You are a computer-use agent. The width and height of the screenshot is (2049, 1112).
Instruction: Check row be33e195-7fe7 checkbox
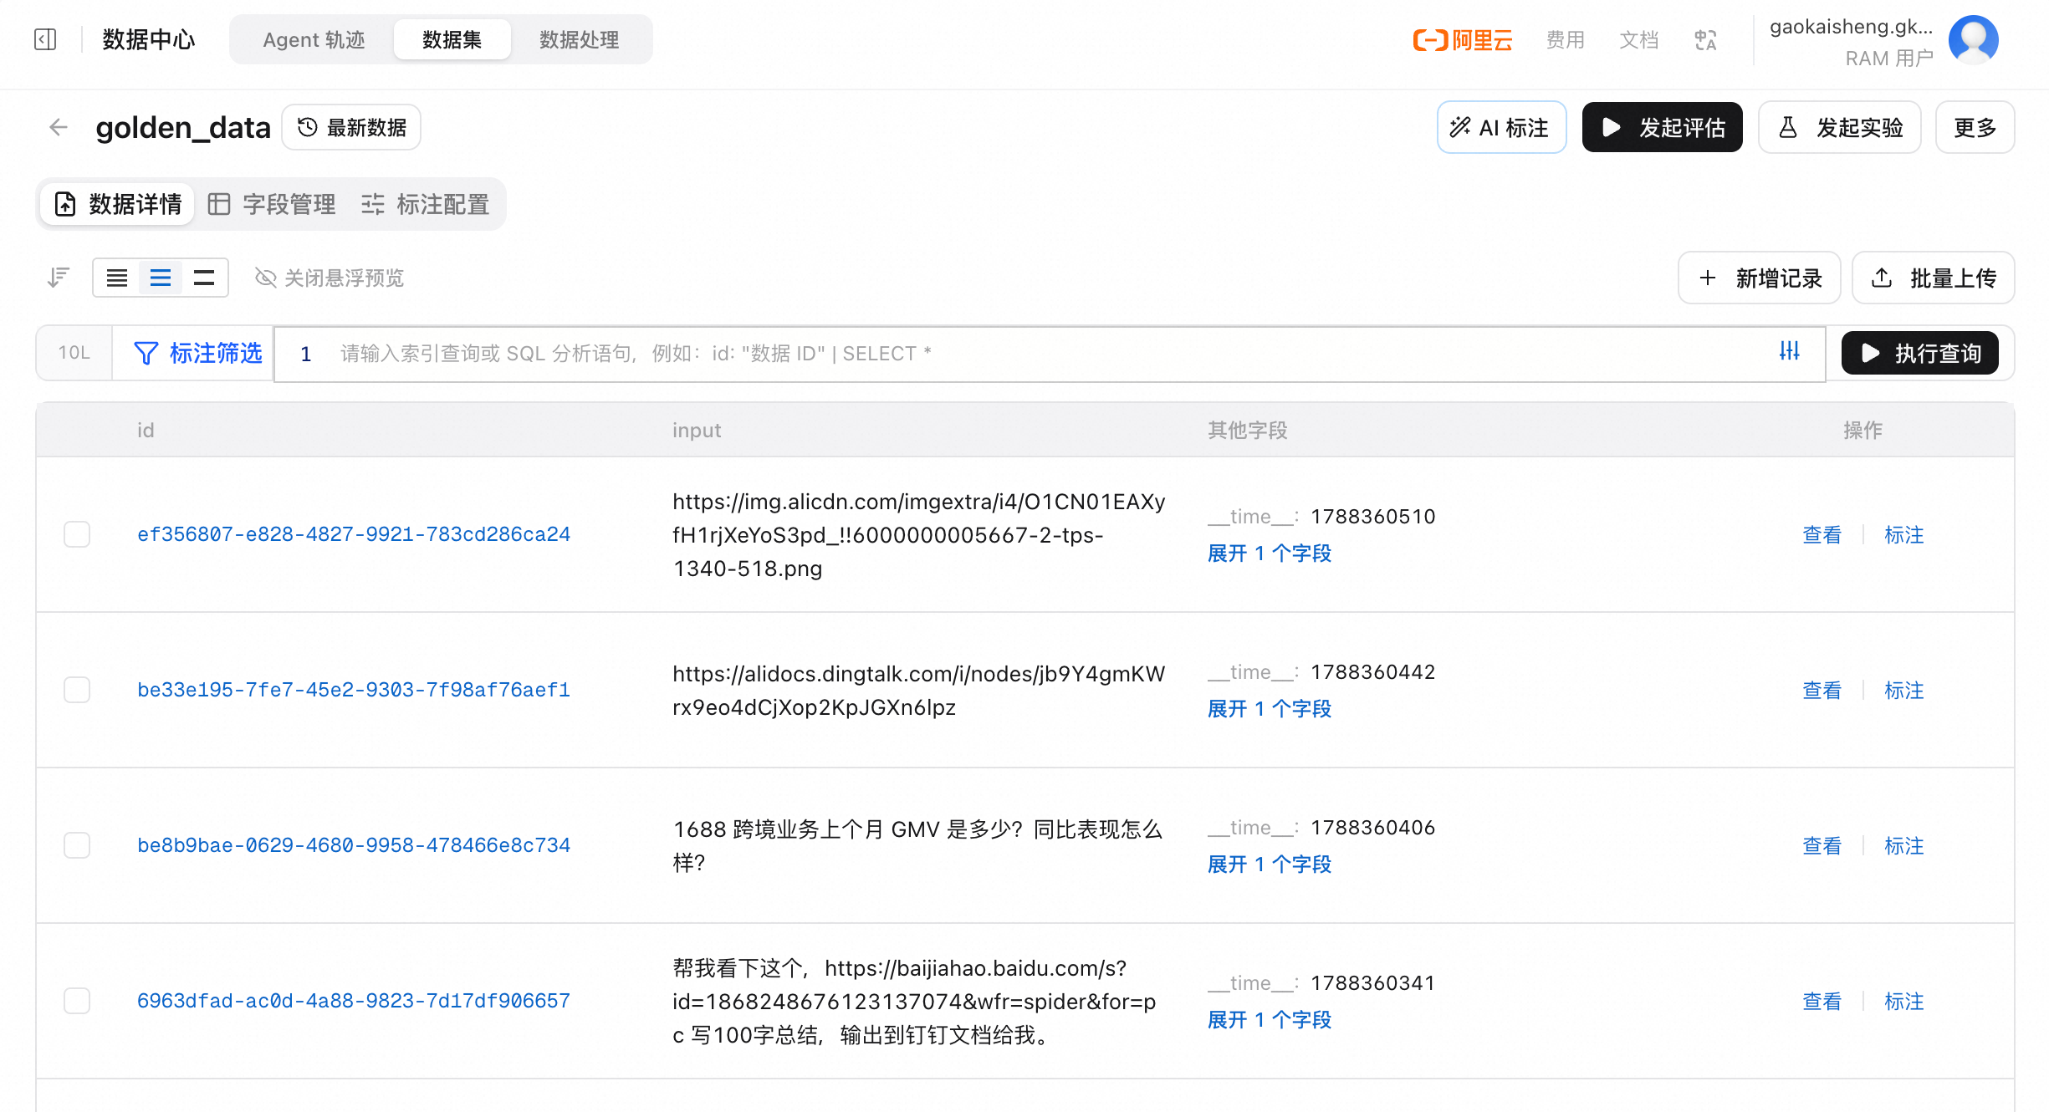click(77, 690)
